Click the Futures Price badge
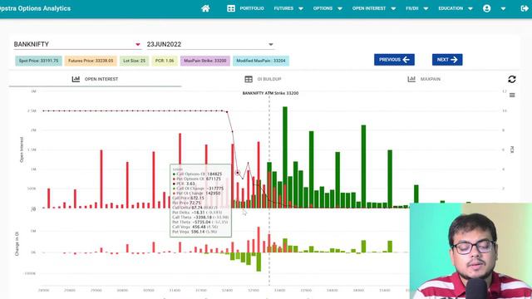This screenshot has height=299, width=532. (x=91, y=61)
